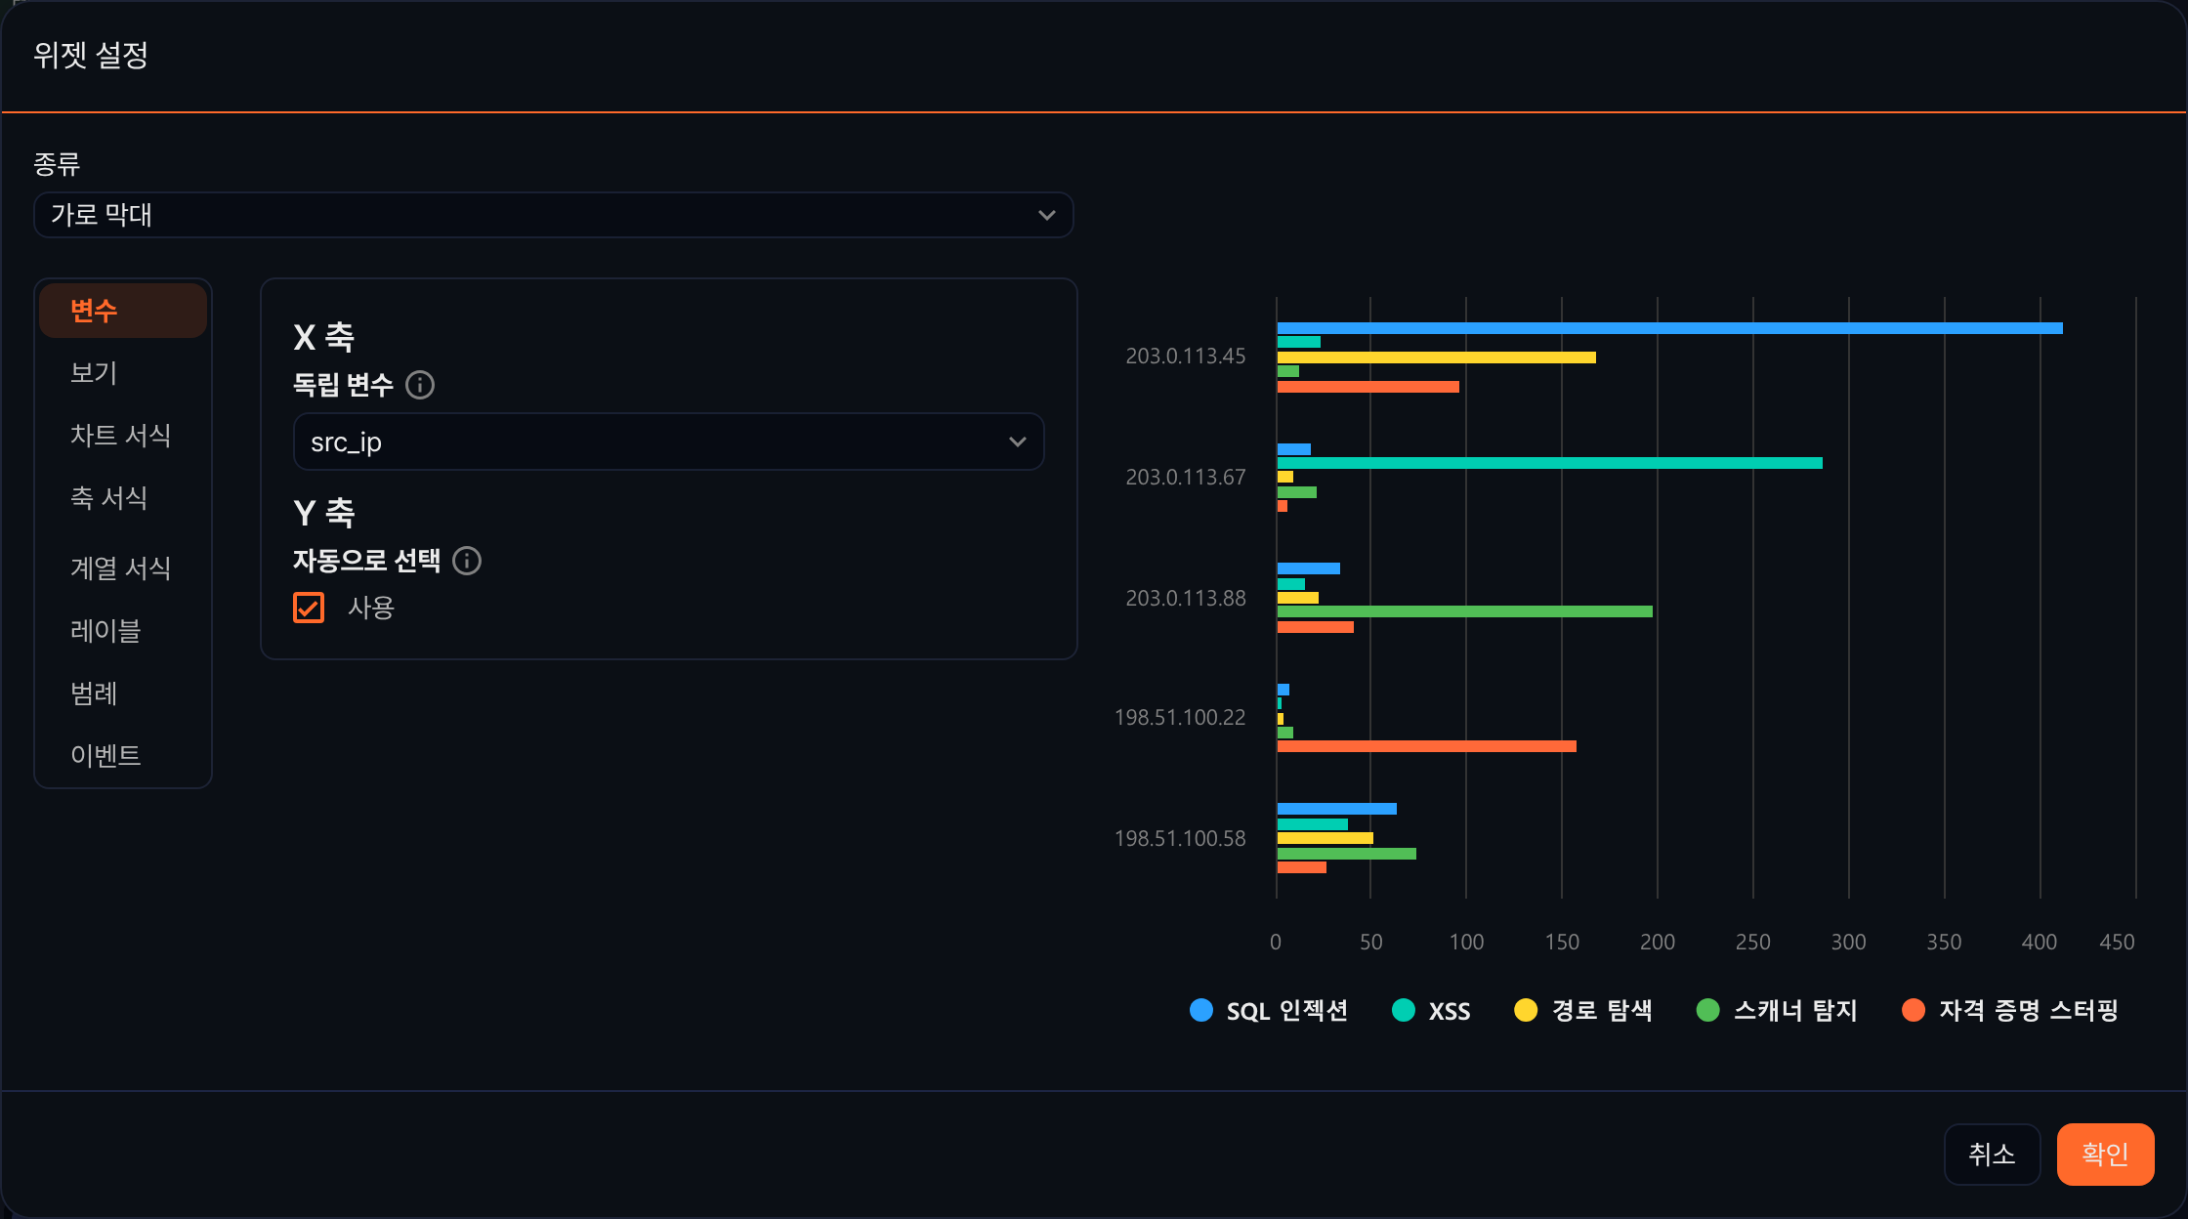Click the 취소 button
Screen dimensions: 2188x1219
(1992, 1155)
